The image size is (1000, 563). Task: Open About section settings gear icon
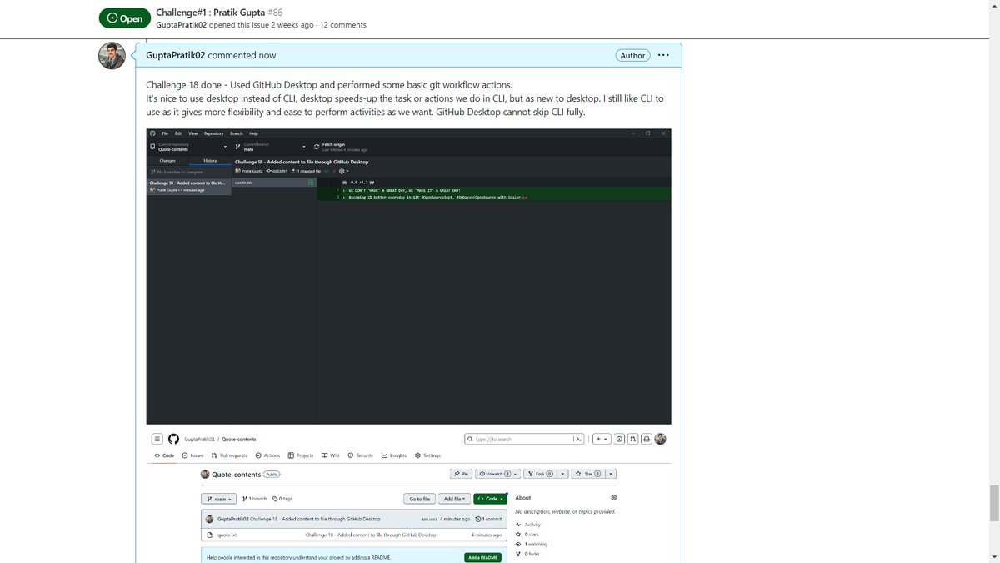click(x=614, y=498)
